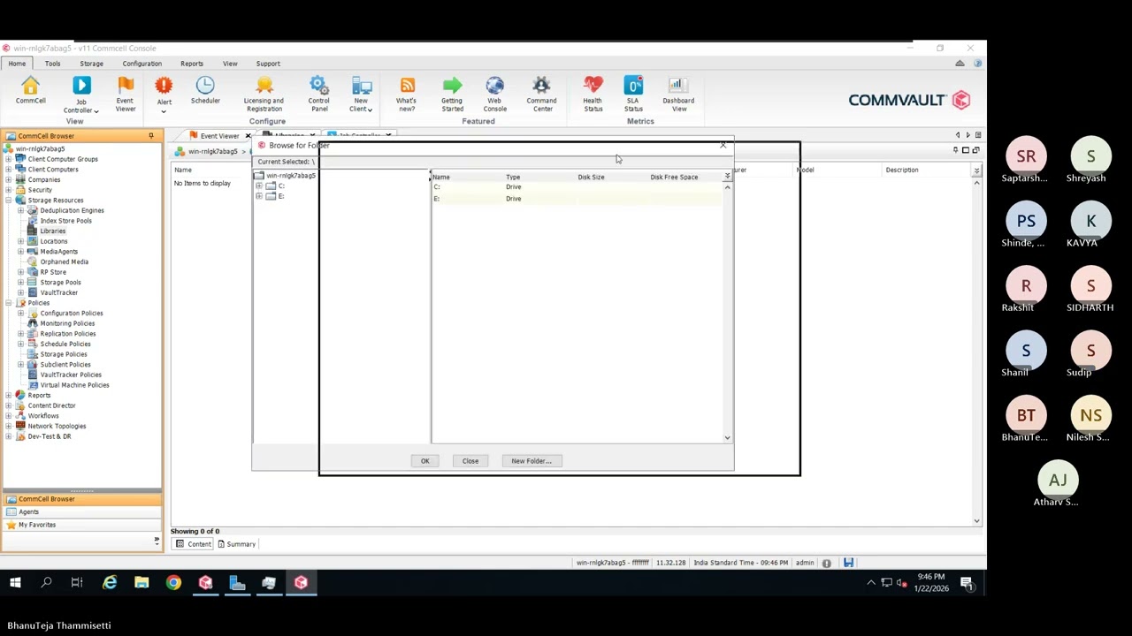Select Orphaned Media tree item
The width and height of the screenshot is (1132, 636).
pyautogui.click(x=64, y=262)
